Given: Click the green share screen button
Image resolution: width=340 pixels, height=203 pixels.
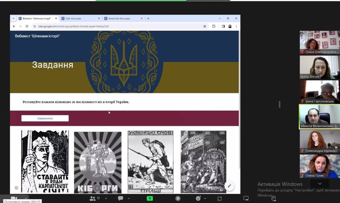Looking at the screenshot, I should point(150,198).
